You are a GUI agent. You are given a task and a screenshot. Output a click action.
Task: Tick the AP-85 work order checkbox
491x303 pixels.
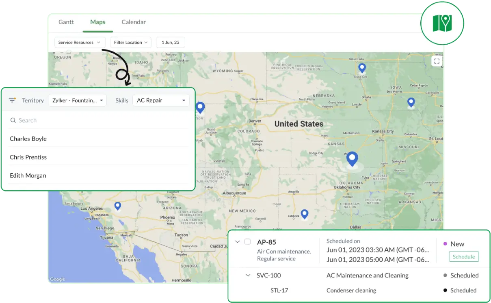pyautogui.click(x=247, y=242)
